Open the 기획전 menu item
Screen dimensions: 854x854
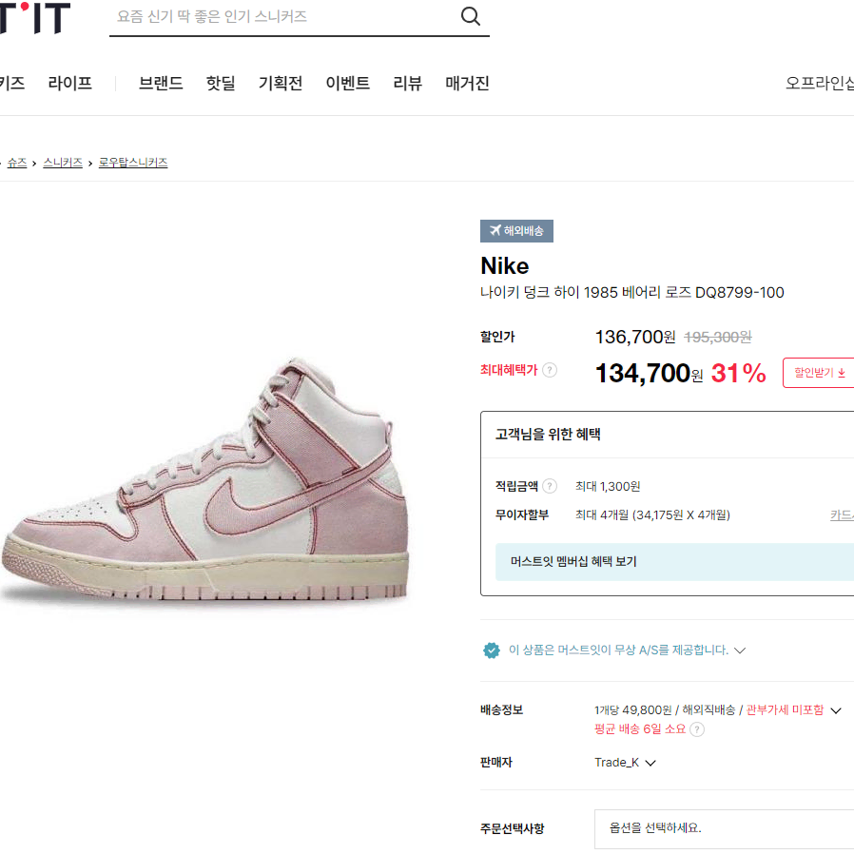[281, 83]
